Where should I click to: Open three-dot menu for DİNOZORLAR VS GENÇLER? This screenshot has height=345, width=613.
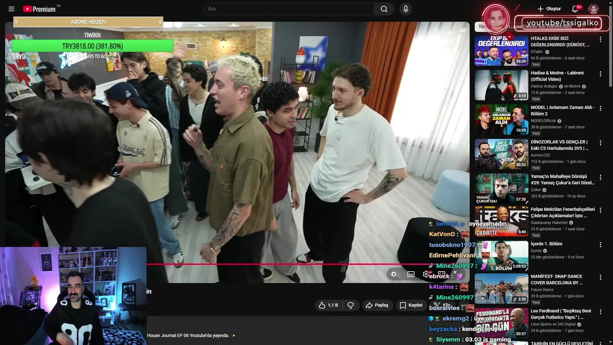coord(601,143)
